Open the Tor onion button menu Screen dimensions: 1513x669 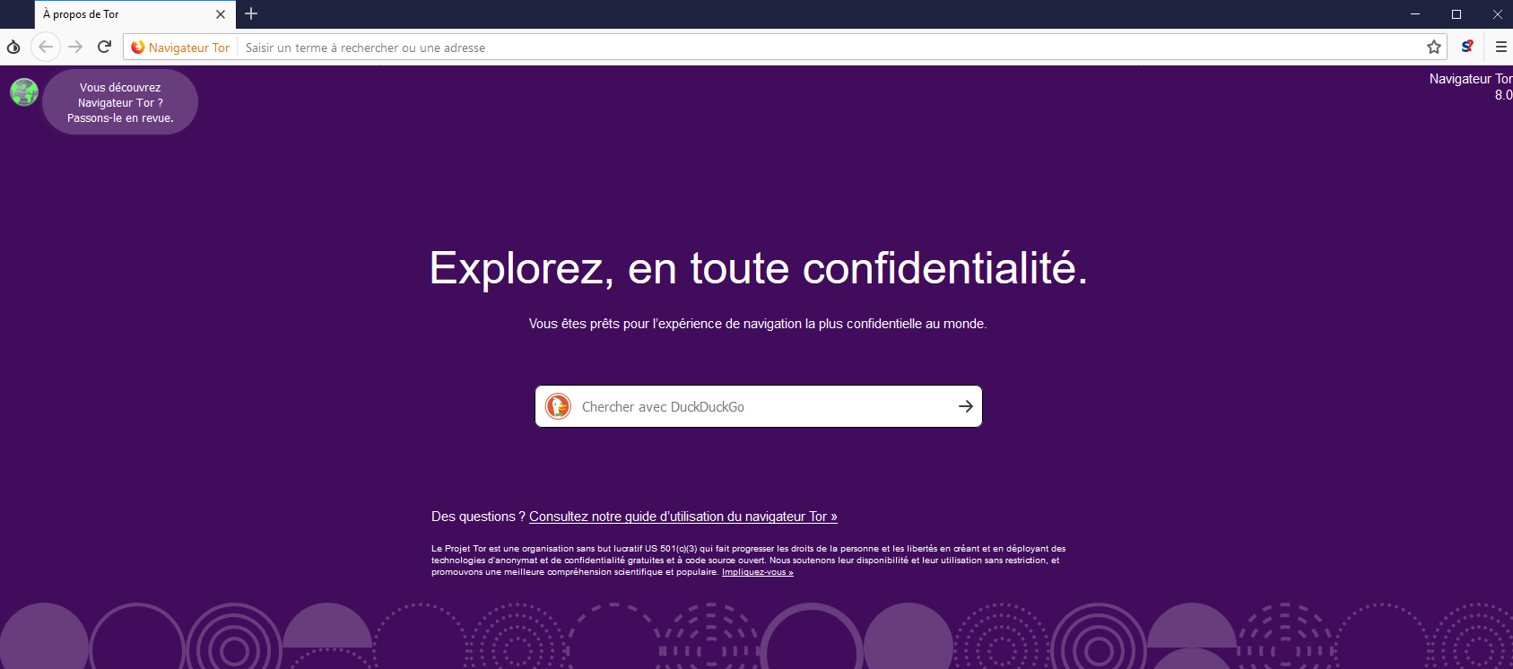(13, 47)
